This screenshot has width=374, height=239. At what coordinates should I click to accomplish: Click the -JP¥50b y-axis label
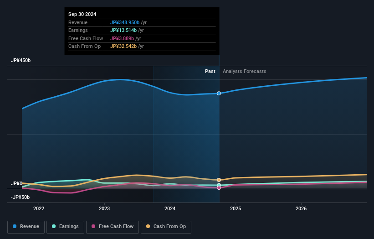pos(20,197)
